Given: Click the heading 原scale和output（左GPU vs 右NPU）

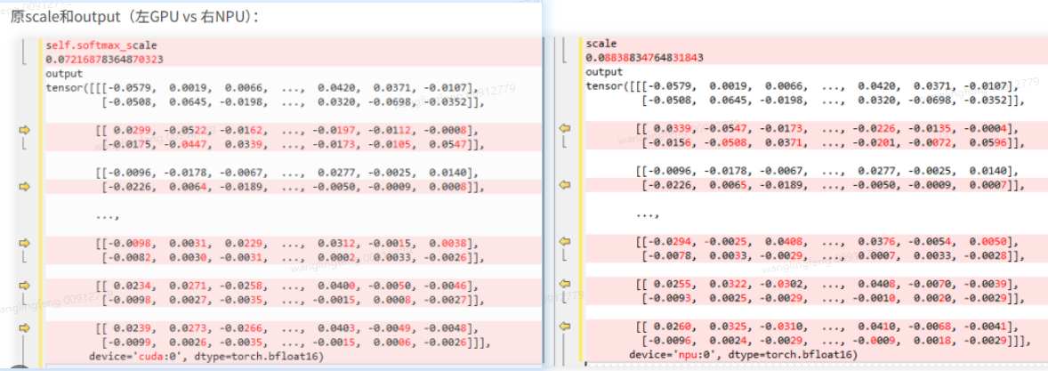Looking at the screenshot, I should tap(134, 17).
